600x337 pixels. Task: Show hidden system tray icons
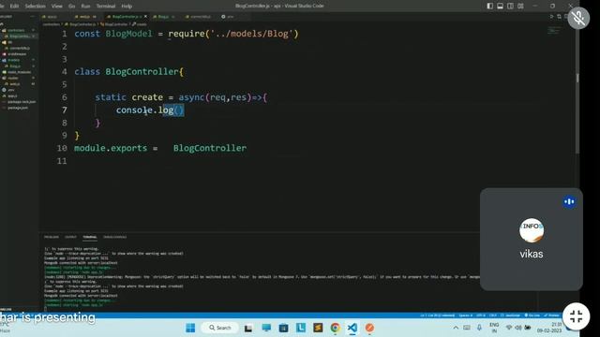456,328
